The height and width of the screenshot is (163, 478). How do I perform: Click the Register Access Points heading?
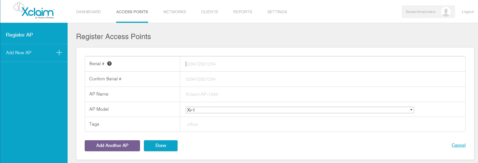tap(114, 37)
